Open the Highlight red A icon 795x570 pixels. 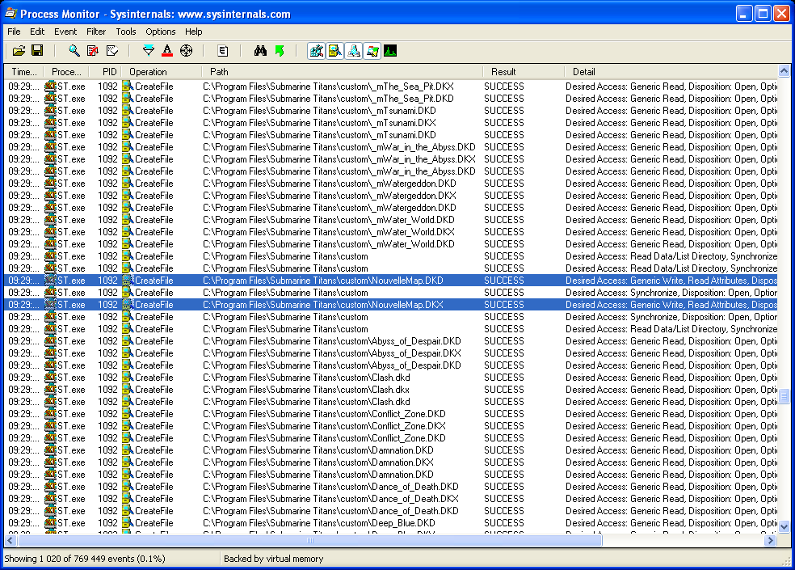(167, 51)
